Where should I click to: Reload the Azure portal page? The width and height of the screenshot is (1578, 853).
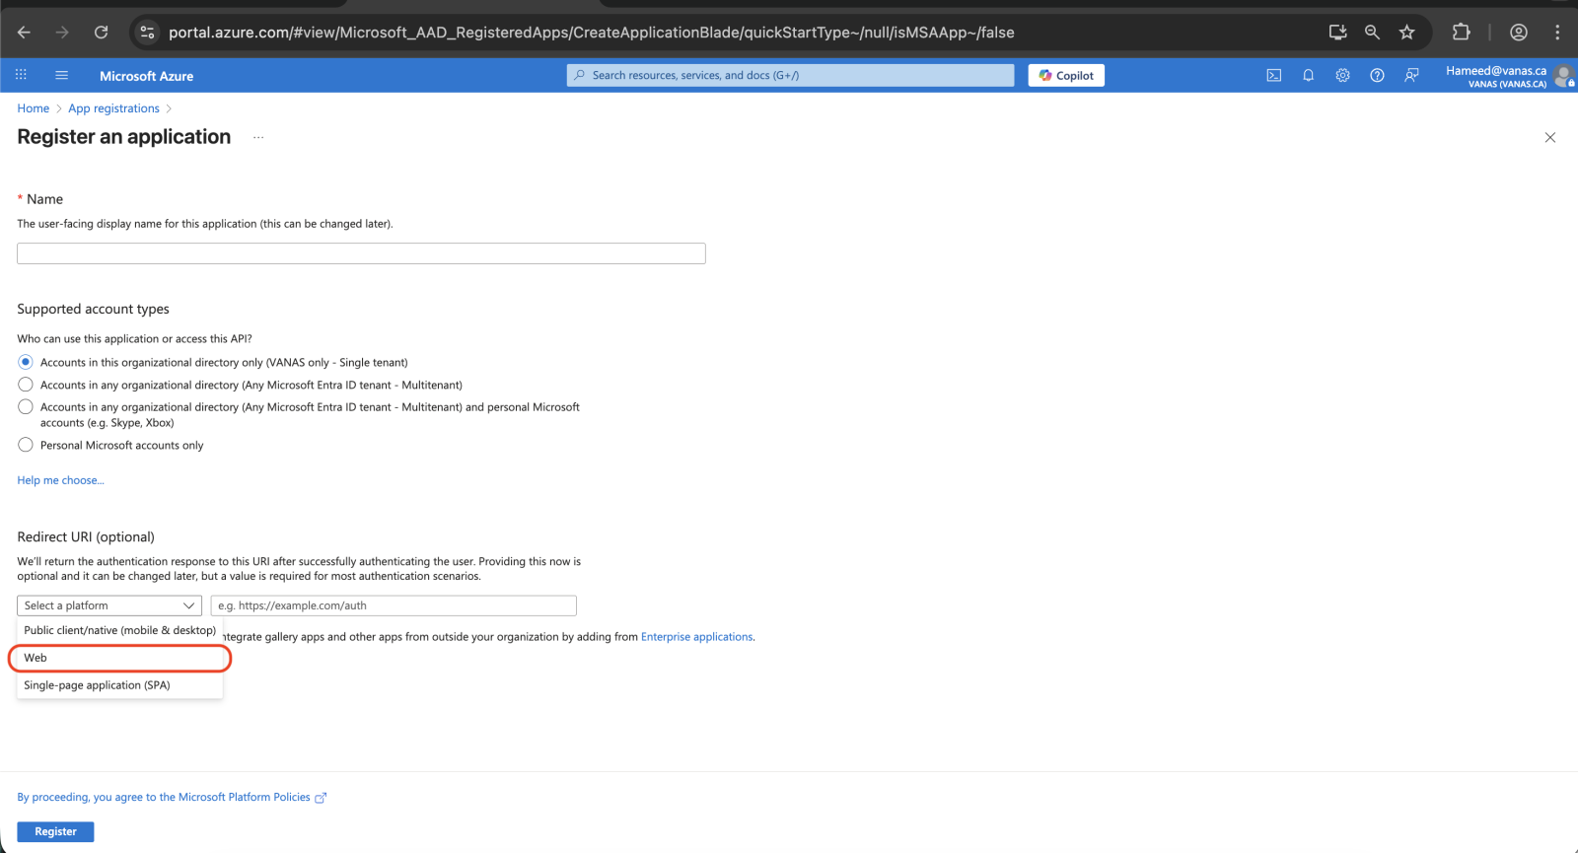101,33
